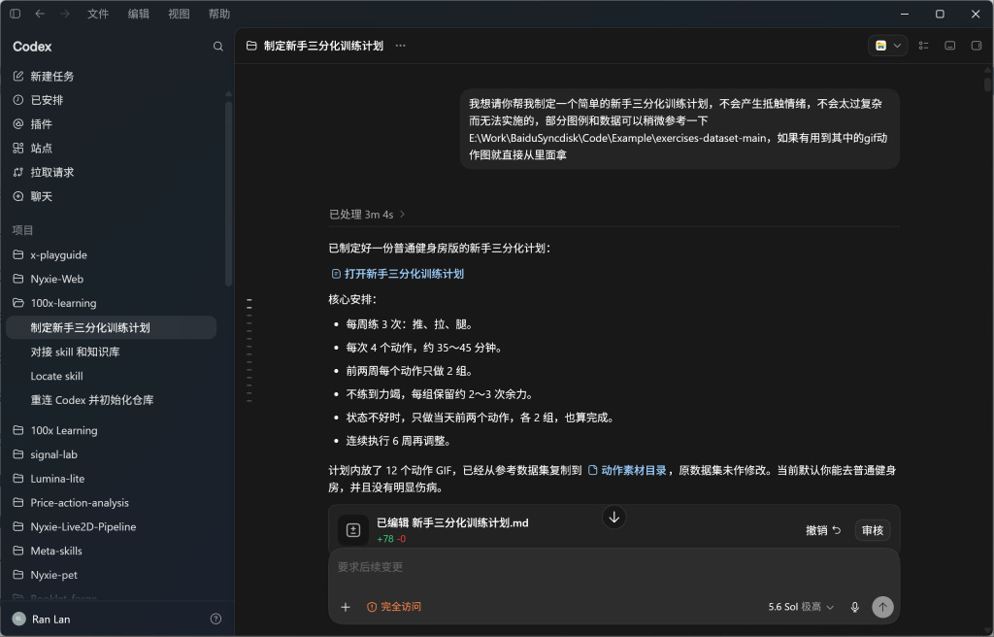The width and height of the screenshot is (994, 637).
Task: Click the conversation outline marker strip
Action: pos(249,350)
